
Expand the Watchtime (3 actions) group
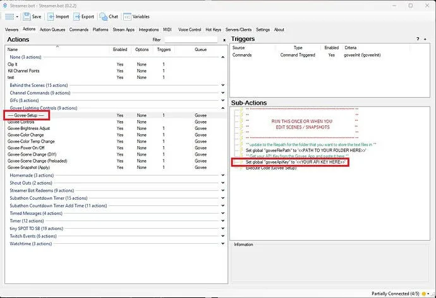[222, 243]
